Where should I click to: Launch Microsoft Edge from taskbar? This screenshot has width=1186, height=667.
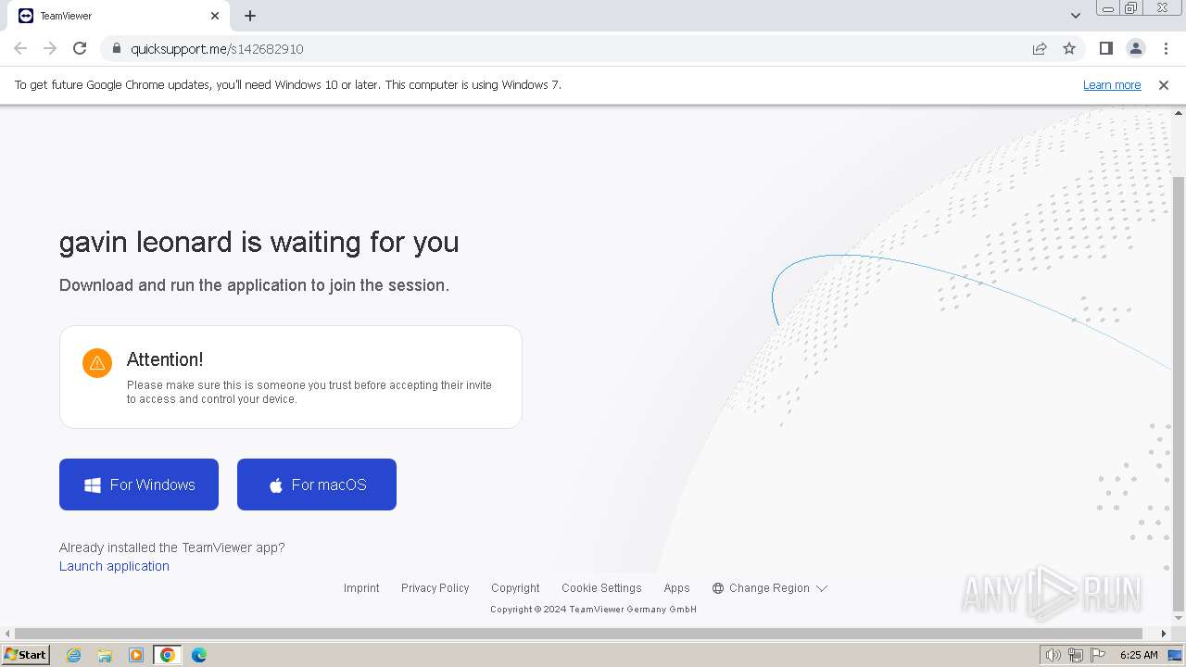199,655
